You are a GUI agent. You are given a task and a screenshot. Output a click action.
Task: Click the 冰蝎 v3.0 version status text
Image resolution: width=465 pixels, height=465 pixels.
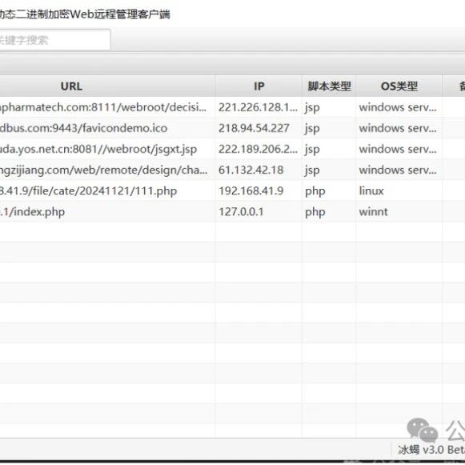coord(431,450)
